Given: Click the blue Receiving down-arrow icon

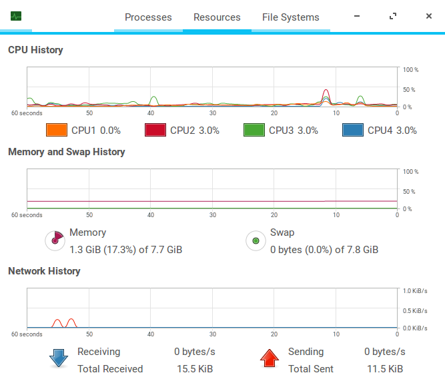Looking at the screenshot, I should 59,358.
